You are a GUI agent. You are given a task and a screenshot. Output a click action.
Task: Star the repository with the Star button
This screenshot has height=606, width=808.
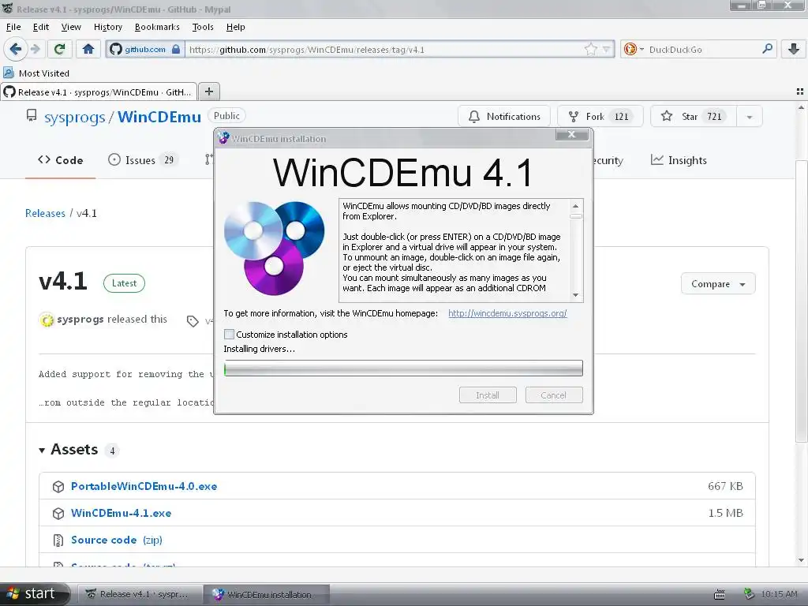(694, 117)
